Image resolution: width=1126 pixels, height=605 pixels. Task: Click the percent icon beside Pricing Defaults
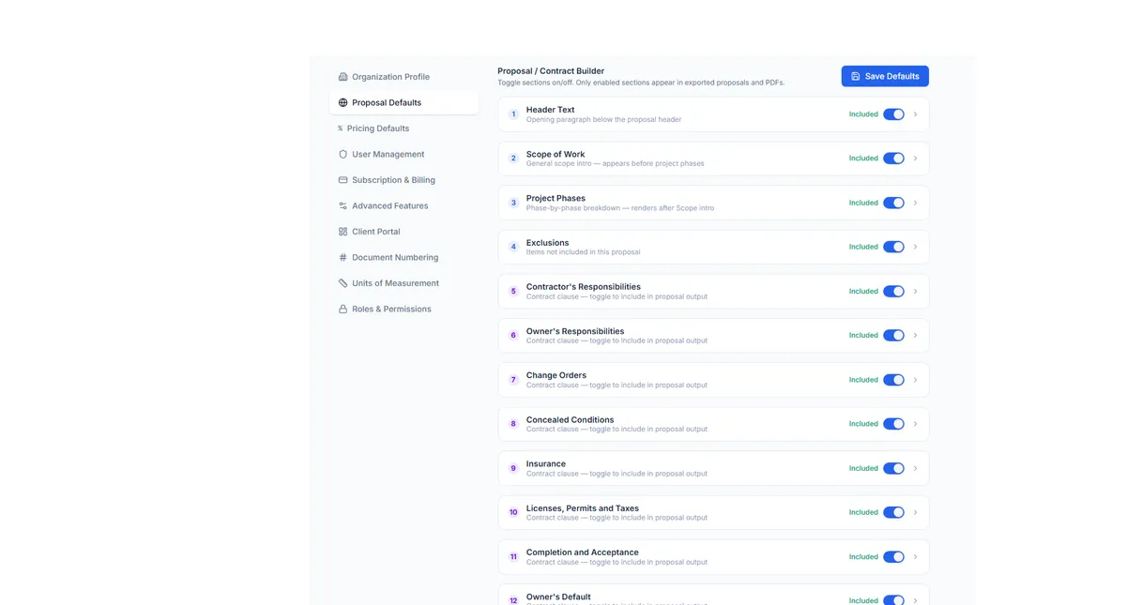340,129
